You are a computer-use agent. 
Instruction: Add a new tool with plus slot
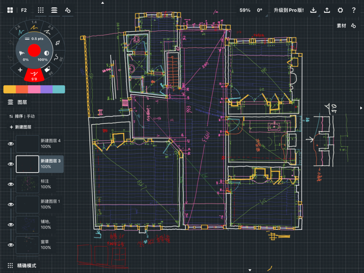[20, 70]
